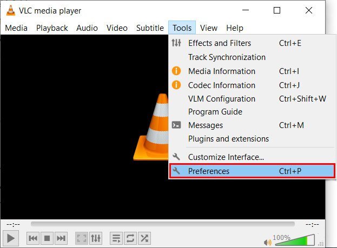Open the Video menu
Viewport: 337px width, 248px height.
point(117,28)
